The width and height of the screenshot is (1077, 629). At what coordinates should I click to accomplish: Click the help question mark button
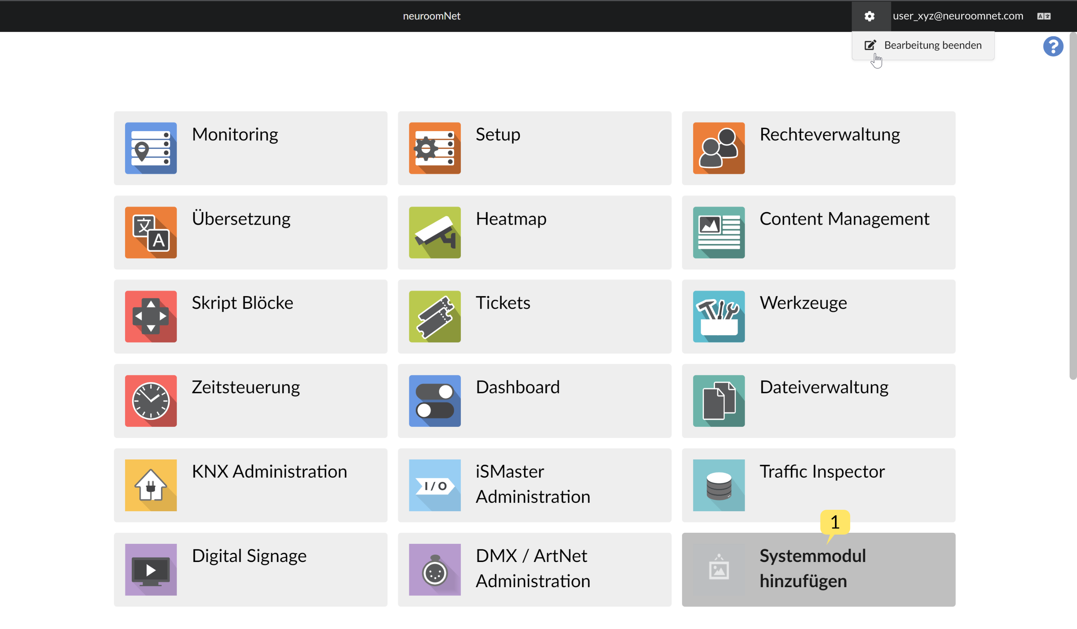coord(1053,46)
